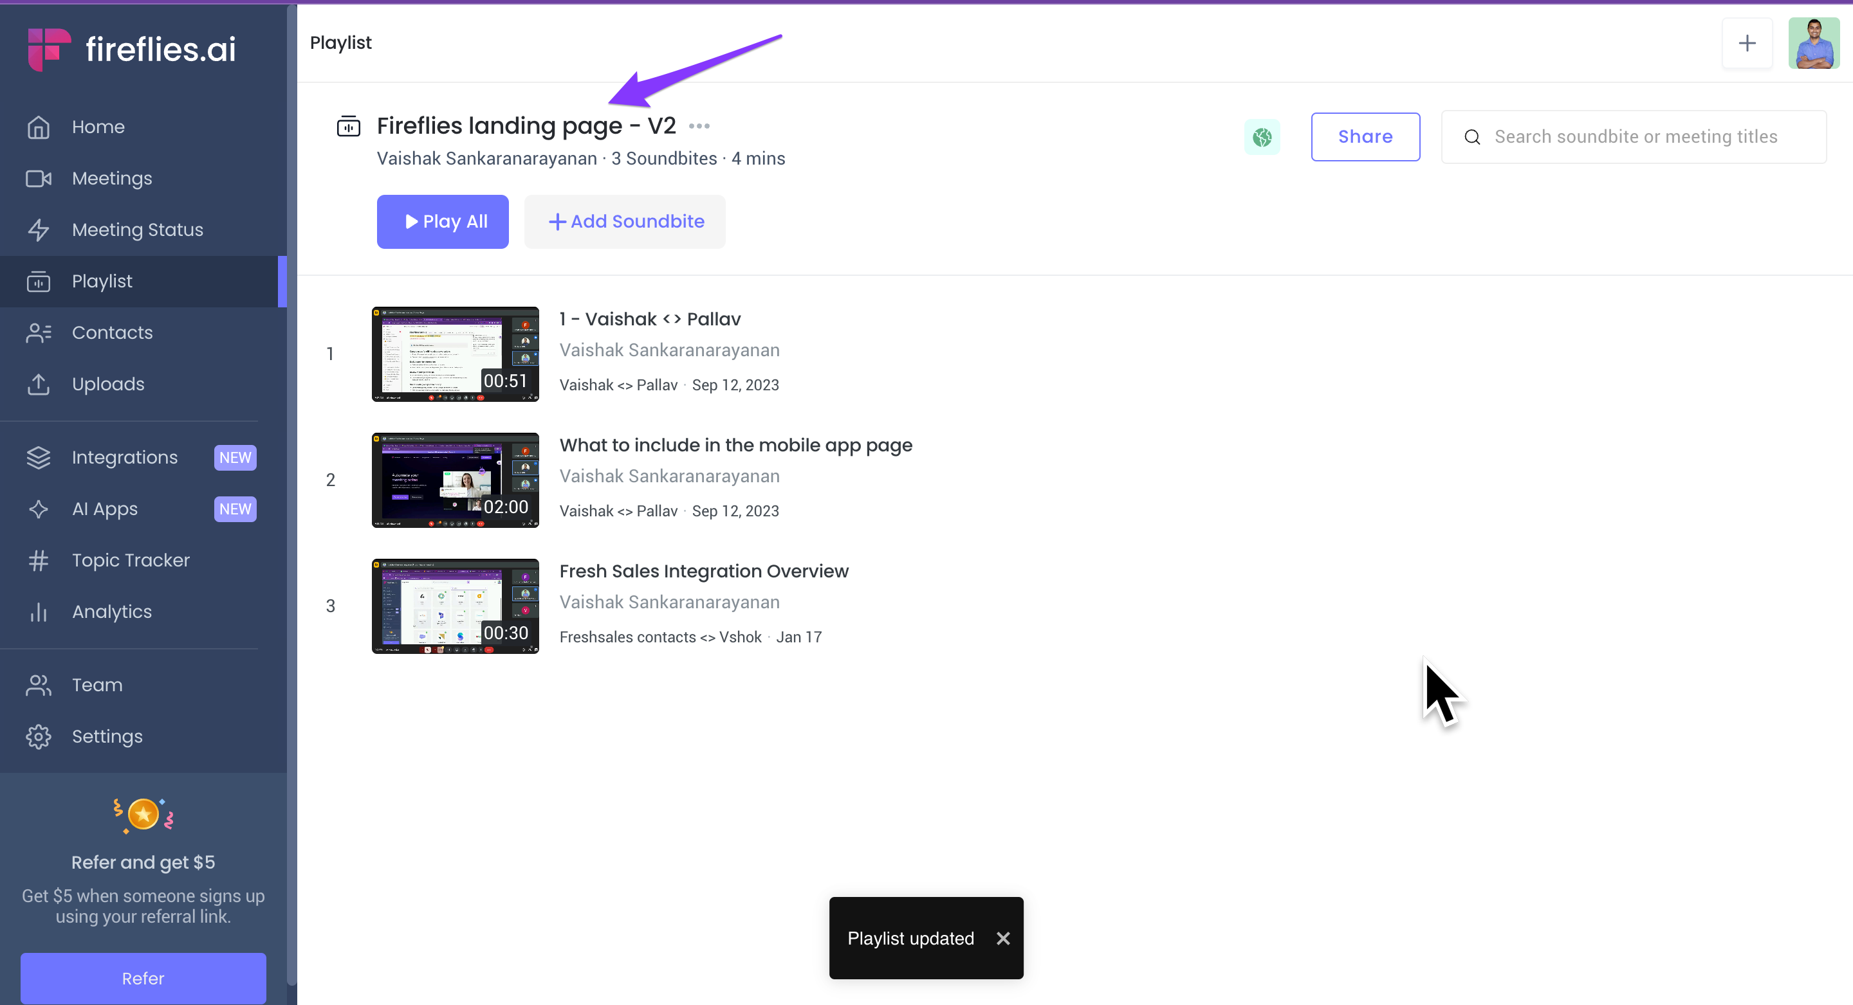Open AI Apps page
Viewport: 1853px width, 1005px height.
pyautogui.click(x=143, y=509)
